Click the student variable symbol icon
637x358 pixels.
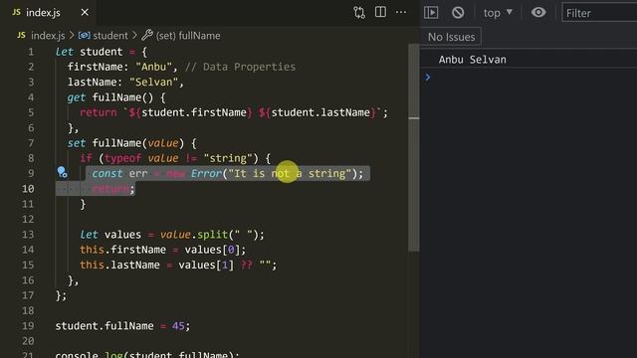pos(84,36)
